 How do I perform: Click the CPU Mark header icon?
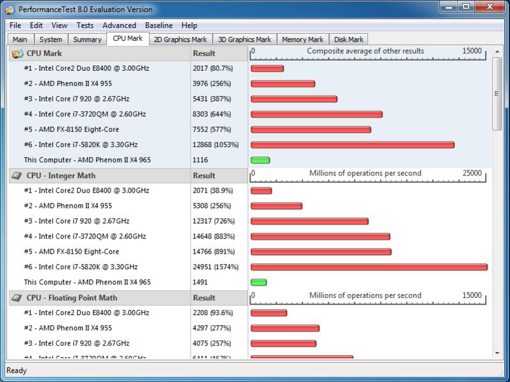[18, 54]
